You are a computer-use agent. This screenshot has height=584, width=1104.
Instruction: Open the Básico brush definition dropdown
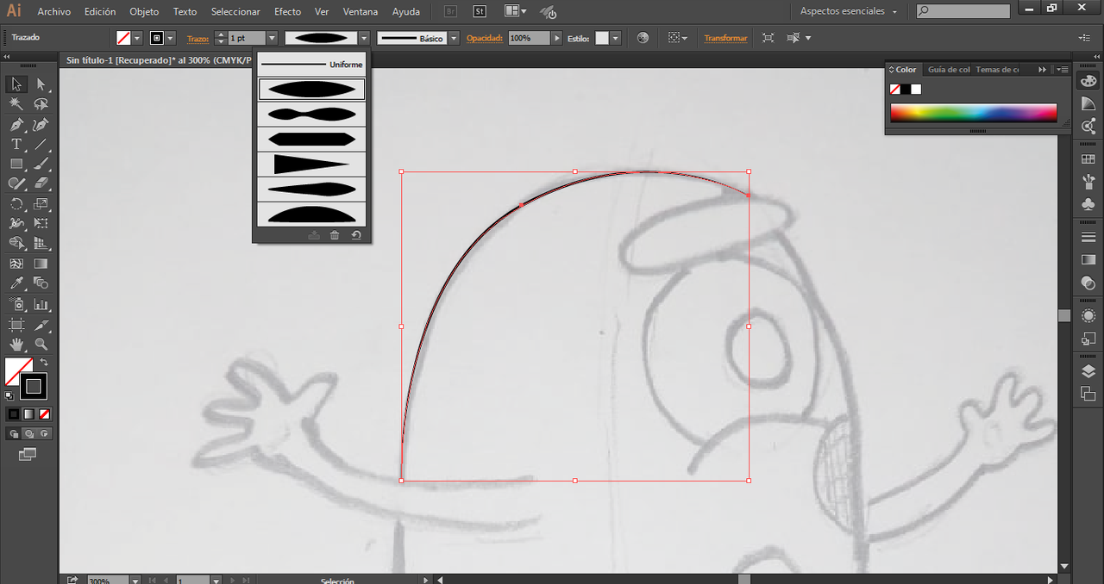click(x=454, y=38)
